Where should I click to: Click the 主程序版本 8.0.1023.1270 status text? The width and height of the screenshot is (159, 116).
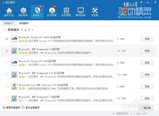pos(131,113)
